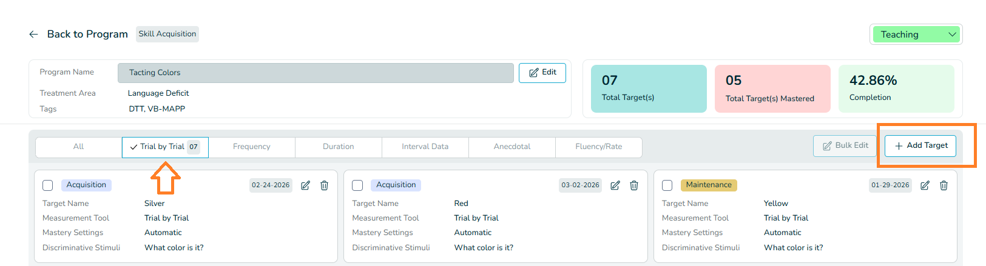
Task: Select the Fluency/Rate tab
Action: pyautogui.click(x=598, y=147)
